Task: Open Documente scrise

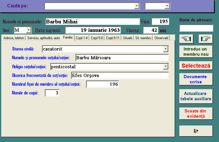Action: point(196,79)
